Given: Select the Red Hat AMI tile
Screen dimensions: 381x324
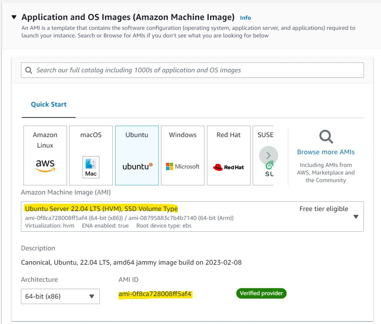Looking at the screenshot, I should [x=228, y=156].
